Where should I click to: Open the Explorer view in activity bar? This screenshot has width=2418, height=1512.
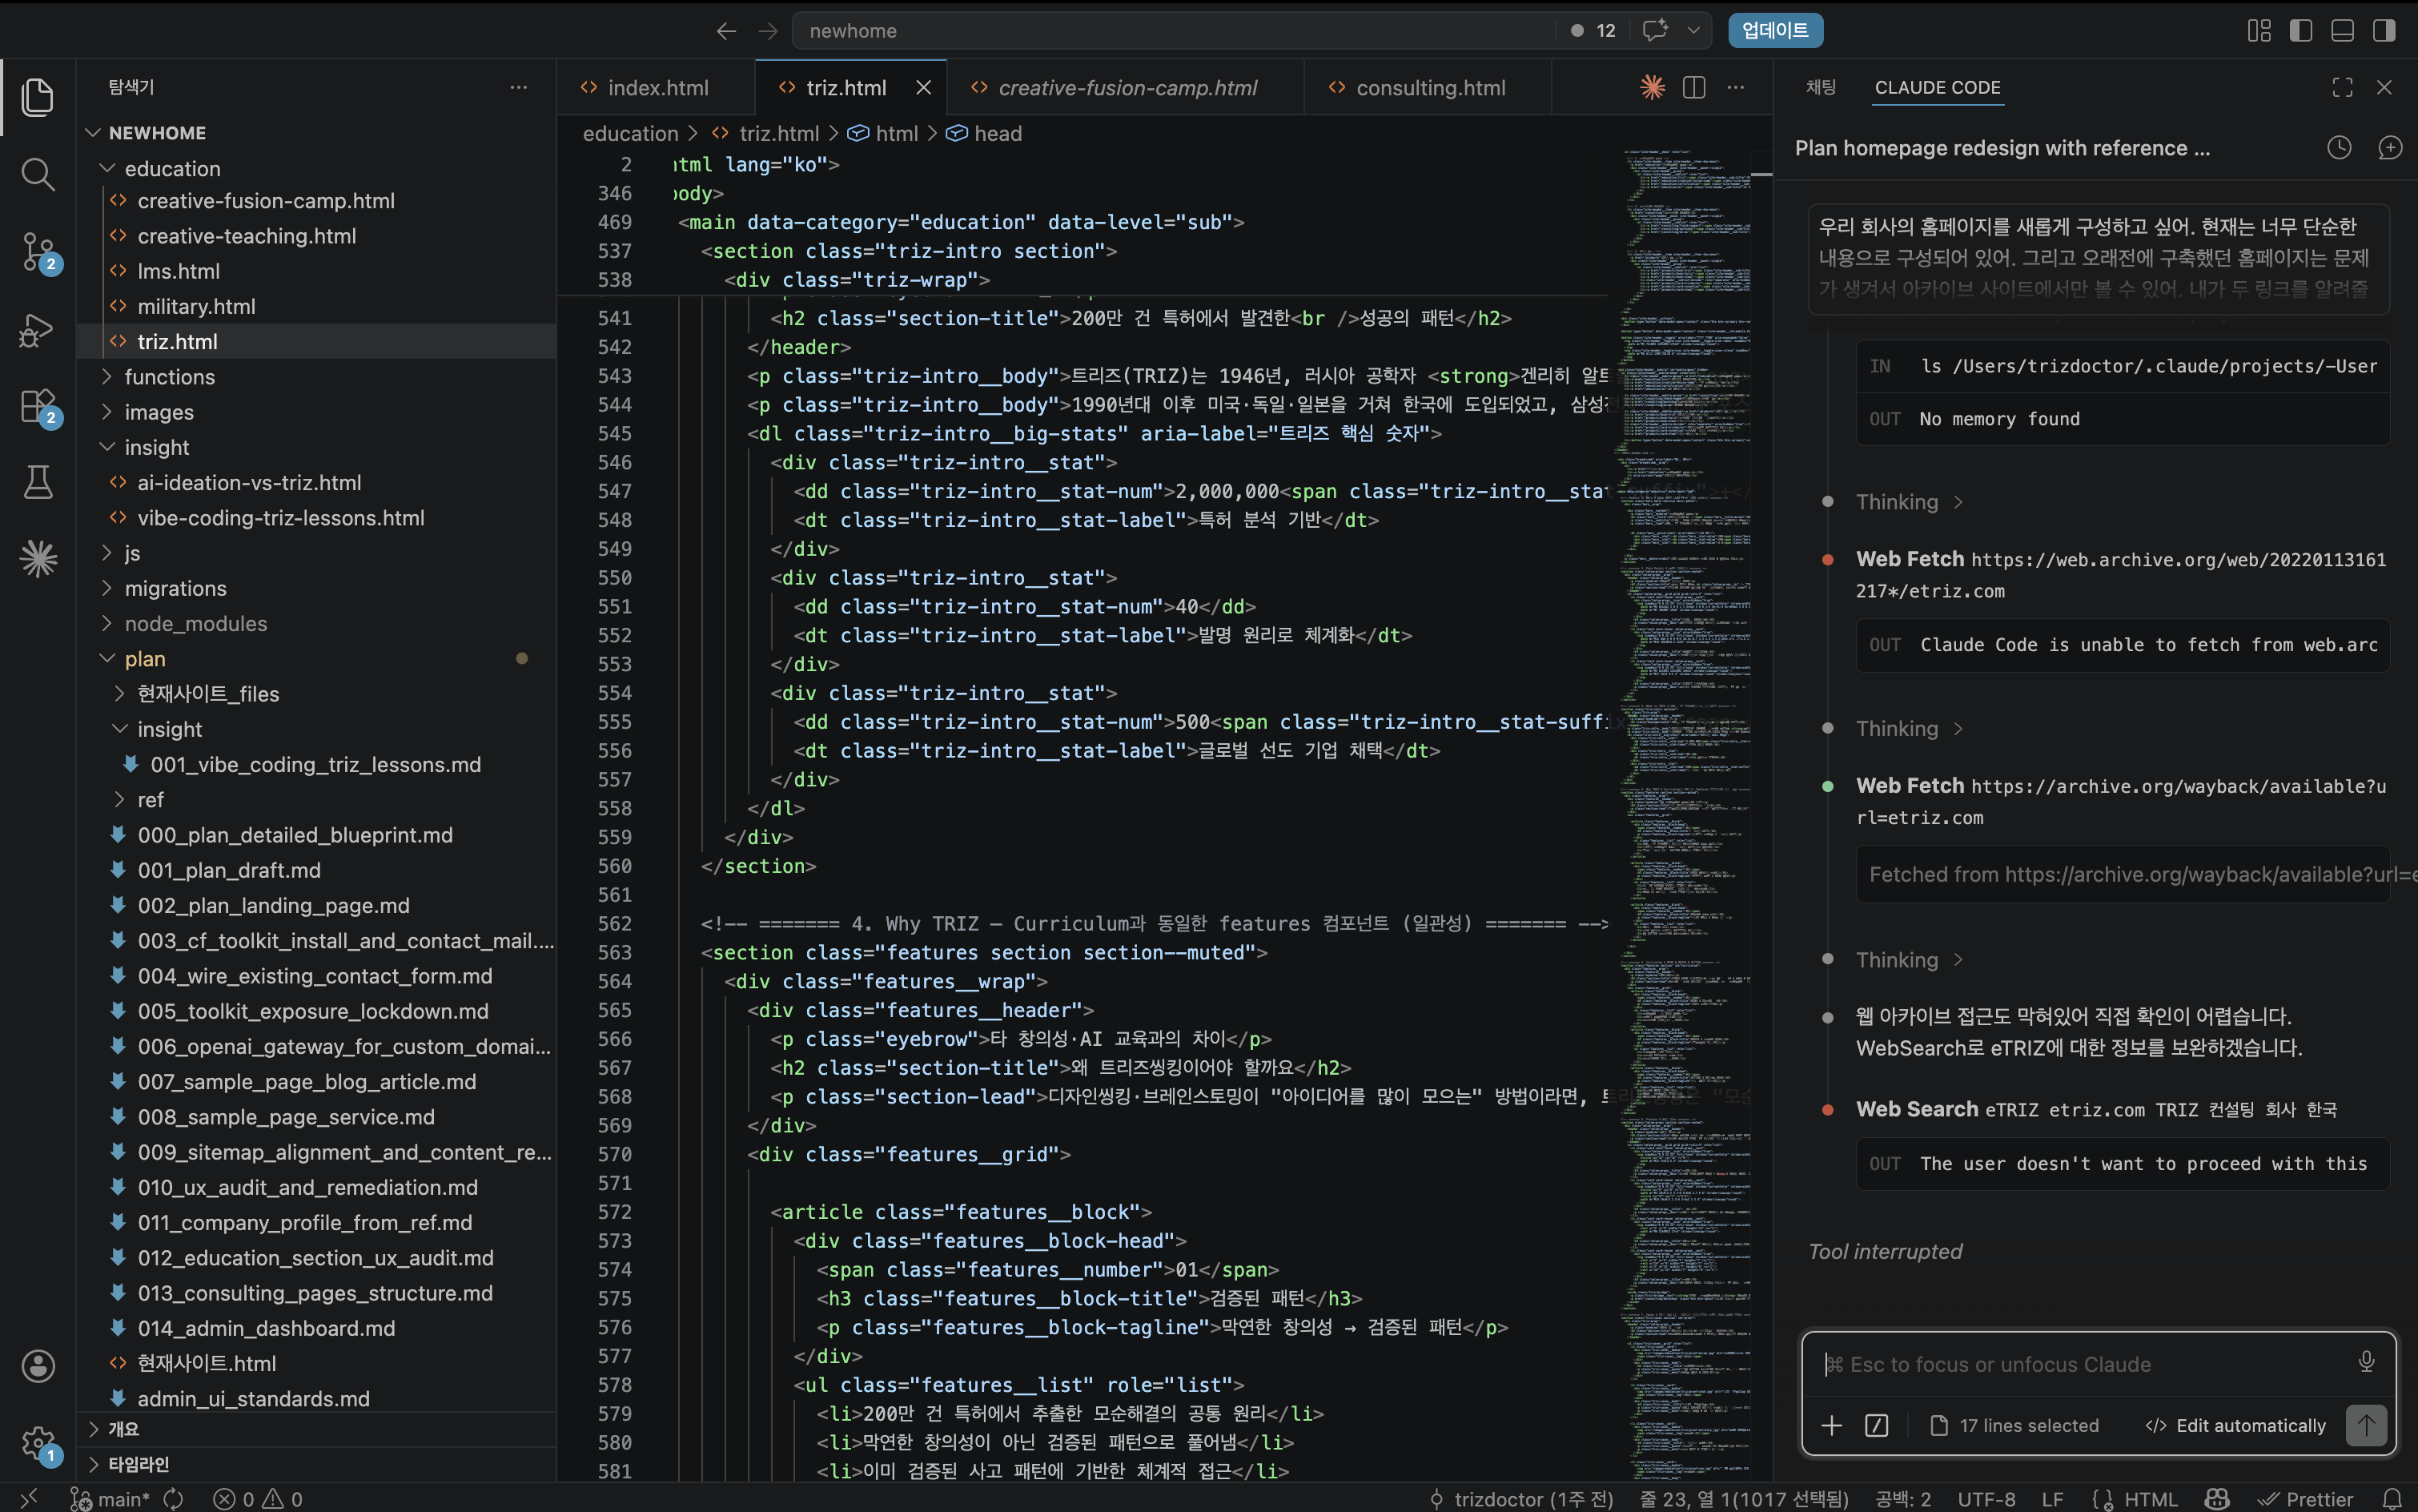pyautogui.click(x=38, y=97)
